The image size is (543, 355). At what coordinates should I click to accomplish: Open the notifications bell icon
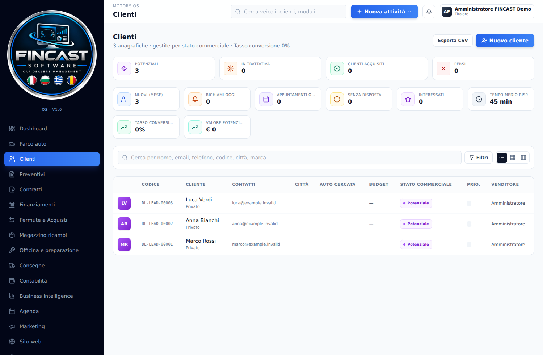pyautogui.click(x=429, y=12)
